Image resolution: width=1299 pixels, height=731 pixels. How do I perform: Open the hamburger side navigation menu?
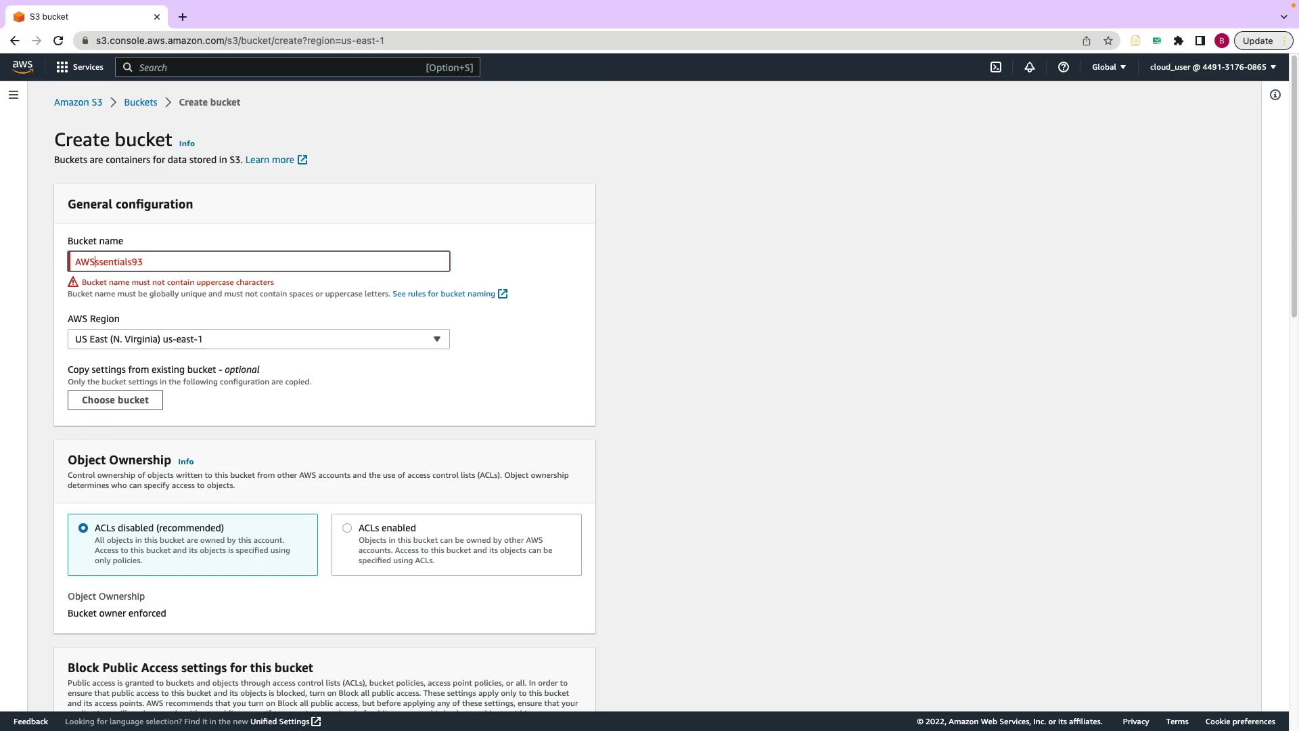click(13, 95)
